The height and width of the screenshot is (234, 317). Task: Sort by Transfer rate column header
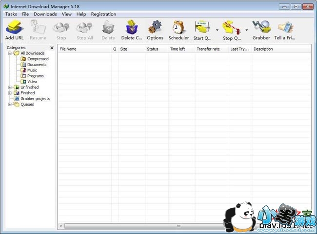click(212, 49)
